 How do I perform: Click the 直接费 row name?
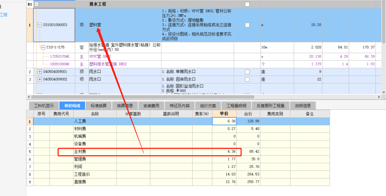80,182
